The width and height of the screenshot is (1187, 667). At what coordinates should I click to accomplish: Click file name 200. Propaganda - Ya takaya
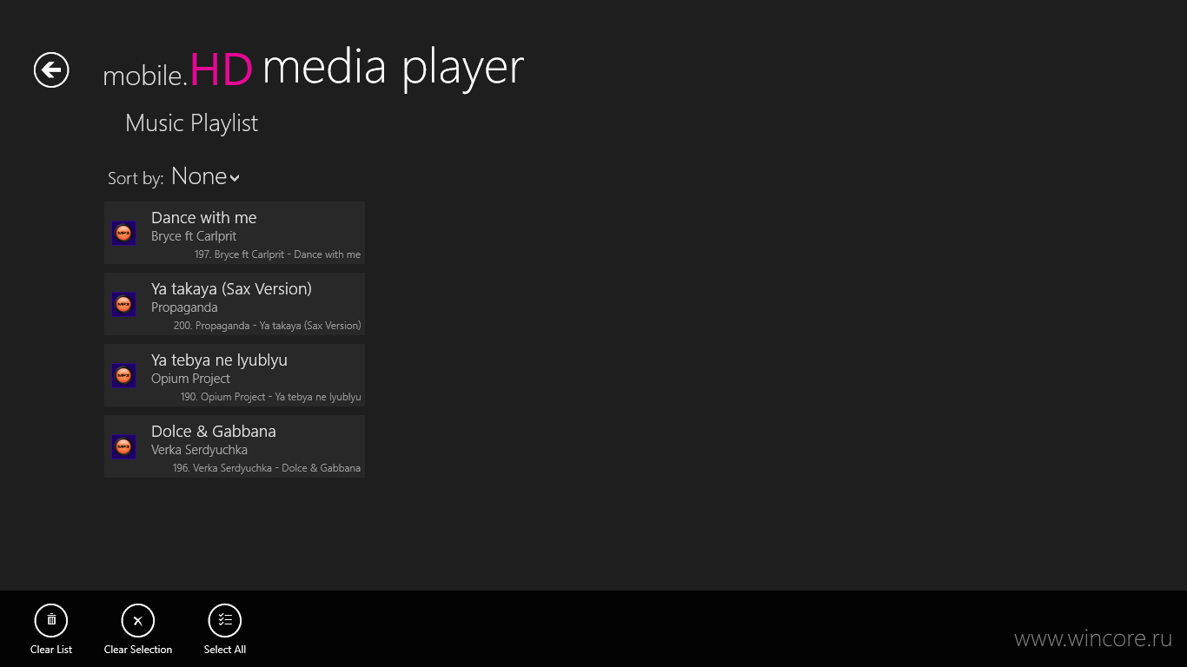pos(267,326)
